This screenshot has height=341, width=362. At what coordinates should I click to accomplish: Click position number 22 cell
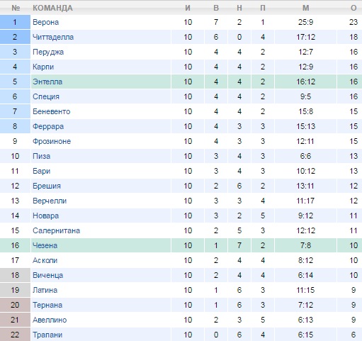tap(15, 335)
